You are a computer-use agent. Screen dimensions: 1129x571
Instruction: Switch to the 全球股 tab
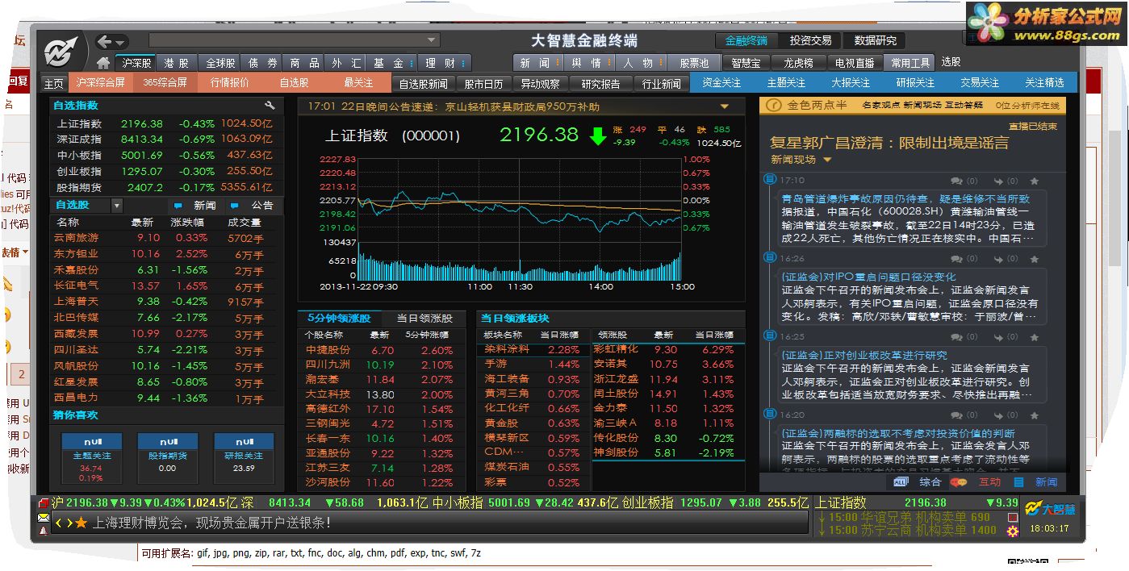click(x=220, y=63)
